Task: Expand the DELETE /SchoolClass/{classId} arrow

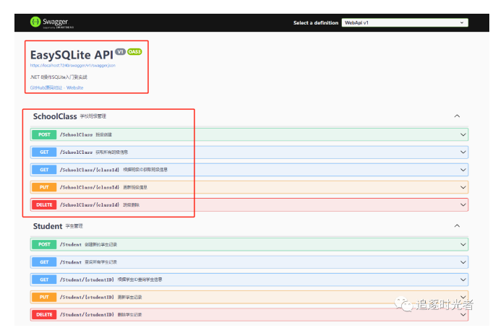Action: (x=463, y=204)
